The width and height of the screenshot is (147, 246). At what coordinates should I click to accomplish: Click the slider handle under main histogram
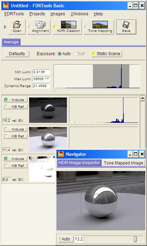54,90
